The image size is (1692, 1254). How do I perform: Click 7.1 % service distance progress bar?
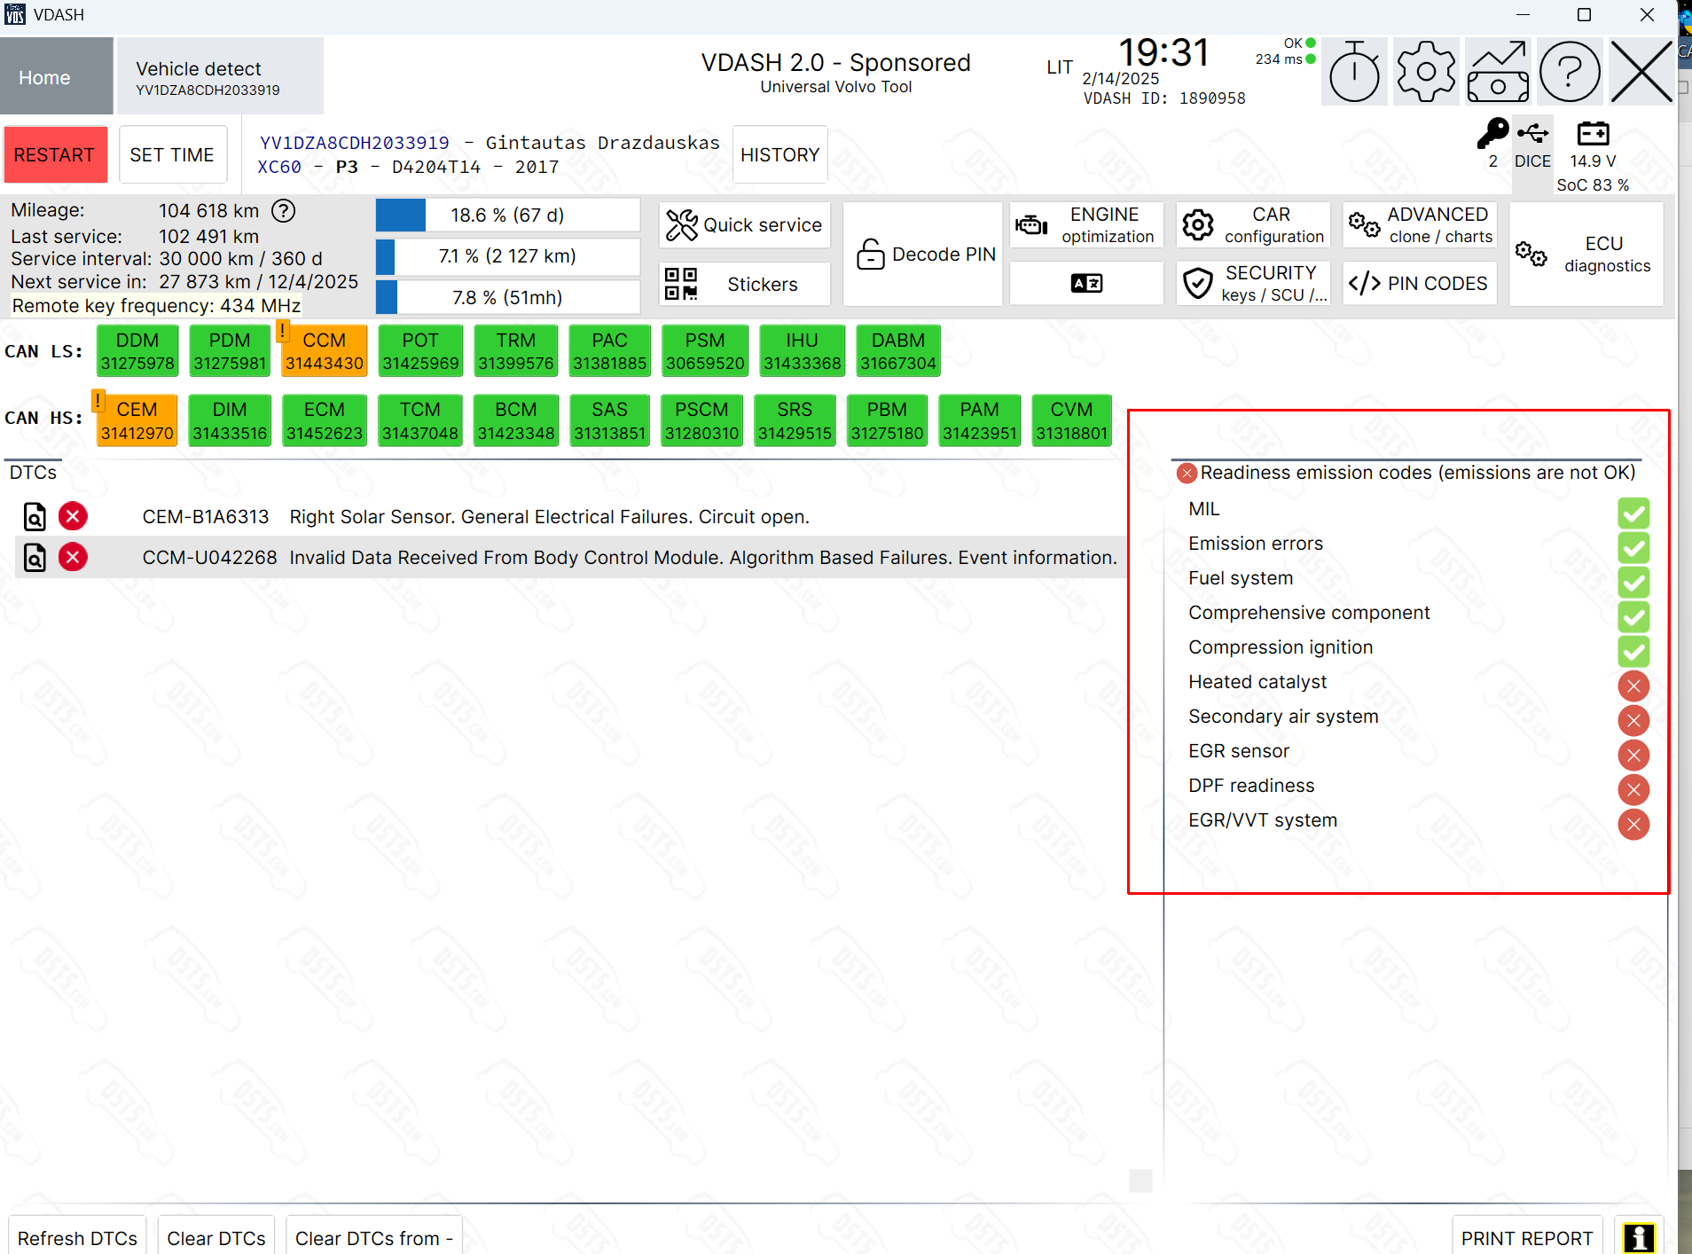[508, 256]
